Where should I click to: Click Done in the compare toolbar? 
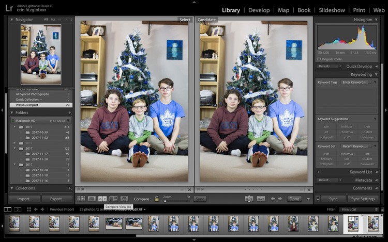(294, 199)
